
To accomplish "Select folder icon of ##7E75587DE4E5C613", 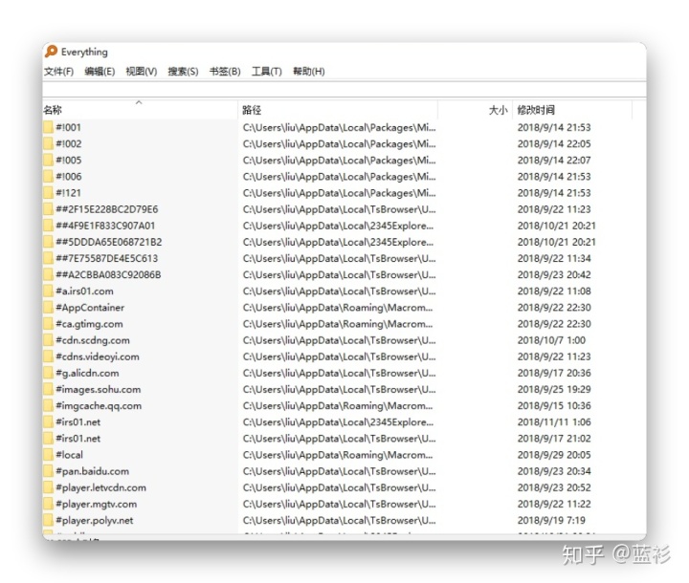I will [x=48, y=258].
